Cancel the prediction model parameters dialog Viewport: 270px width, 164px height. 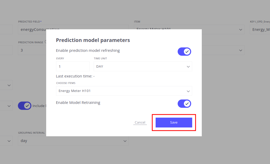pyautogui.click(x=140, y=123)
